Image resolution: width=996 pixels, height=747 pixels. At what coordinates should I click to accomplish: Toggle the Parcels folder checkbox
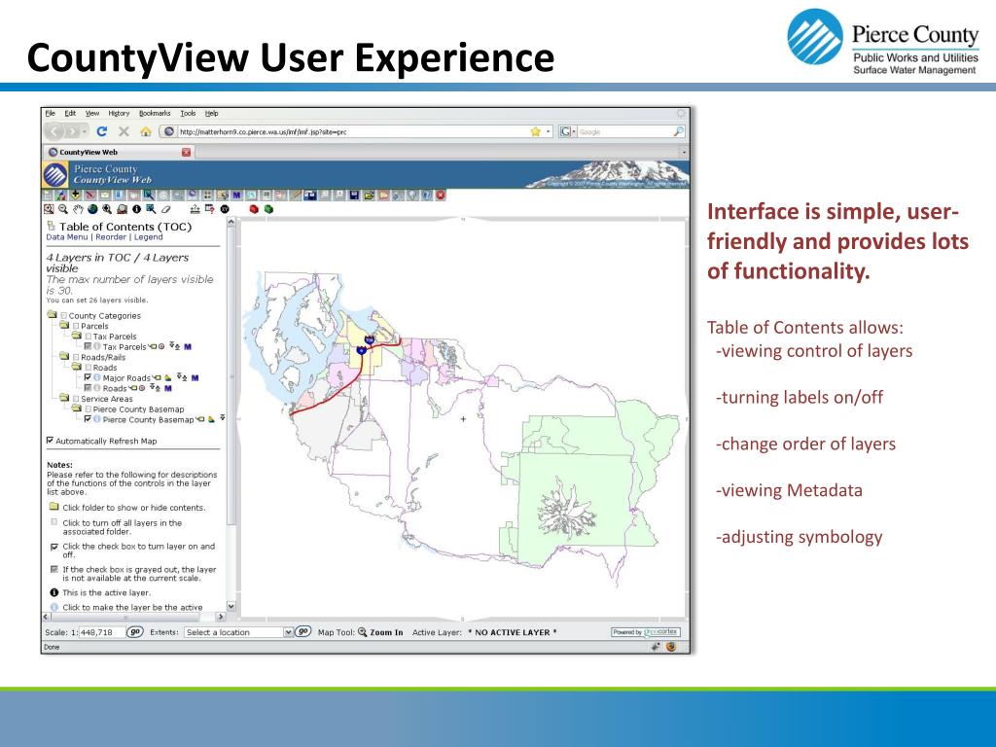click(x=76, y=326)
